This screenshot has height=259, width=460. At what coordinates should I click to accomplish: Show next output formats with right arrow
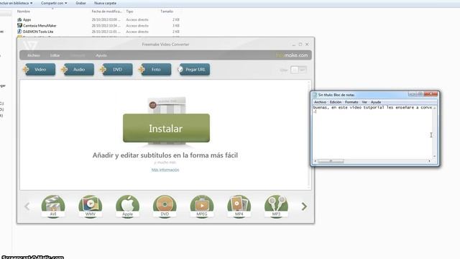click(x=304, y=206)
